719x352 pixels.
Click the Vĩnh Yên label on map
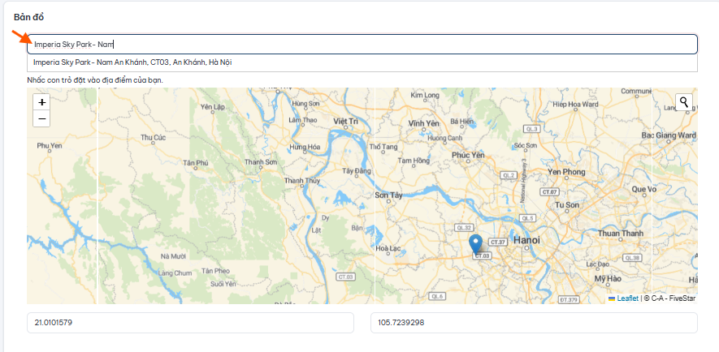(424, 123)
